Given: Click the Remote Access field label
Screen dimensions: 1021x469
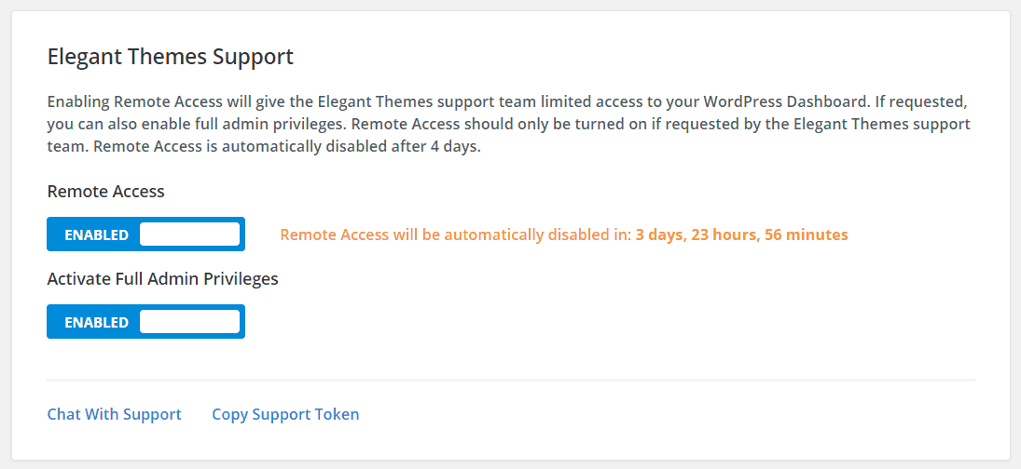Looking at the screenshot, I should [x=106, y=192].
